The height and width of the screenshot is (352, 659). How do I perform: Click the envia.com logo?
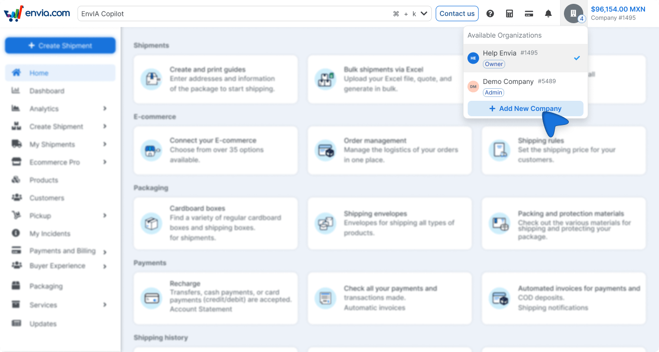pyautogui.click(x=37, y=14)
